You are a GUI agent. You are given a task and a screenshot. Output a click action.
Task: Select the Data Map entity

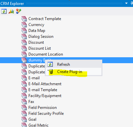pyautogui.click(x=37, y=31)
